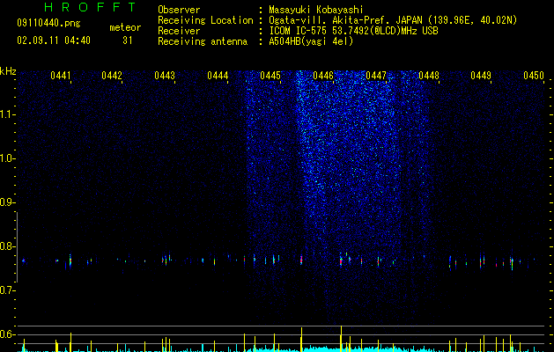The height and width of the screenshot is (352, 554).
Task: Select the file name 09110440.png
Action: pyautogui.click(x=48, y=24)
